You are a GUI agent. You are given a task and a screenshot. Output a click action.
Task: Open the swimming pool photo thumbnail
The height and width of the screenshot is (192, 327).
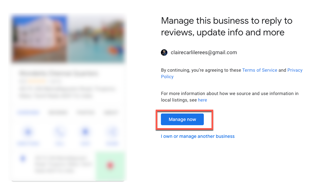point(97,38)
